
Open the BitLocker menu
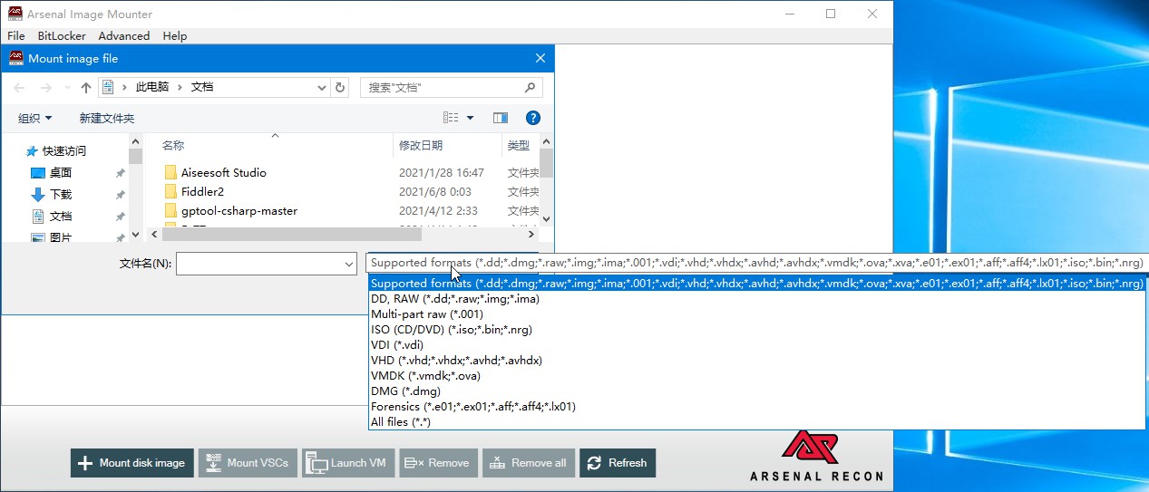tap(62, 36)
